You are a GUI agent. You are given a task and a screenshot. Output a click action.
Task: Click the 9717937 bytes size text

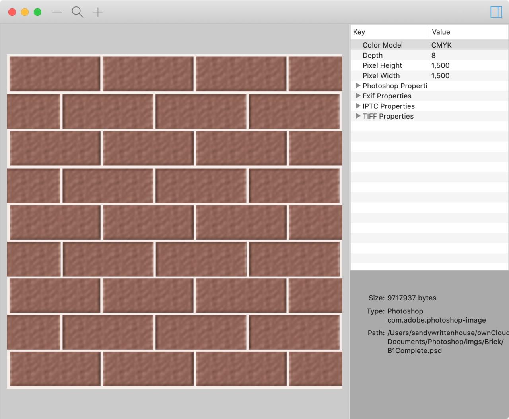coord(412,298)
